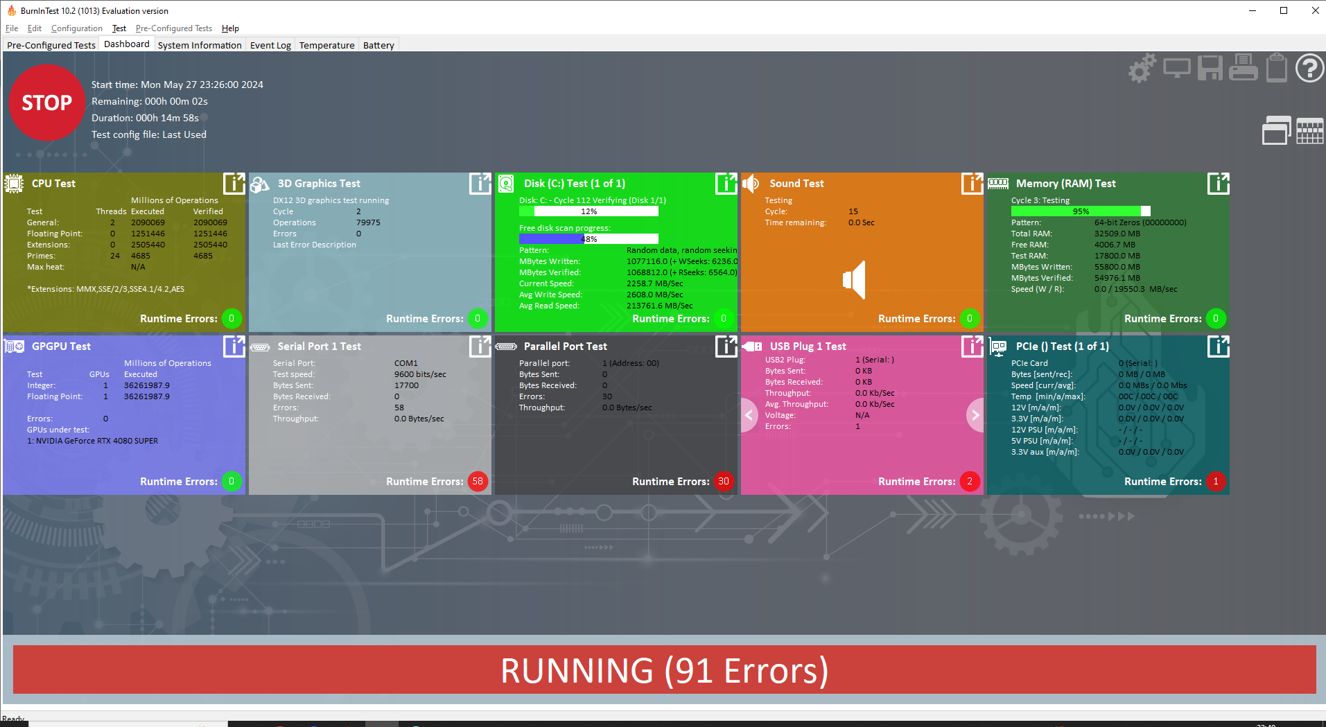Open CPU Test details window icon
The height and width of the screenshot is (727, 1326).
234,184
